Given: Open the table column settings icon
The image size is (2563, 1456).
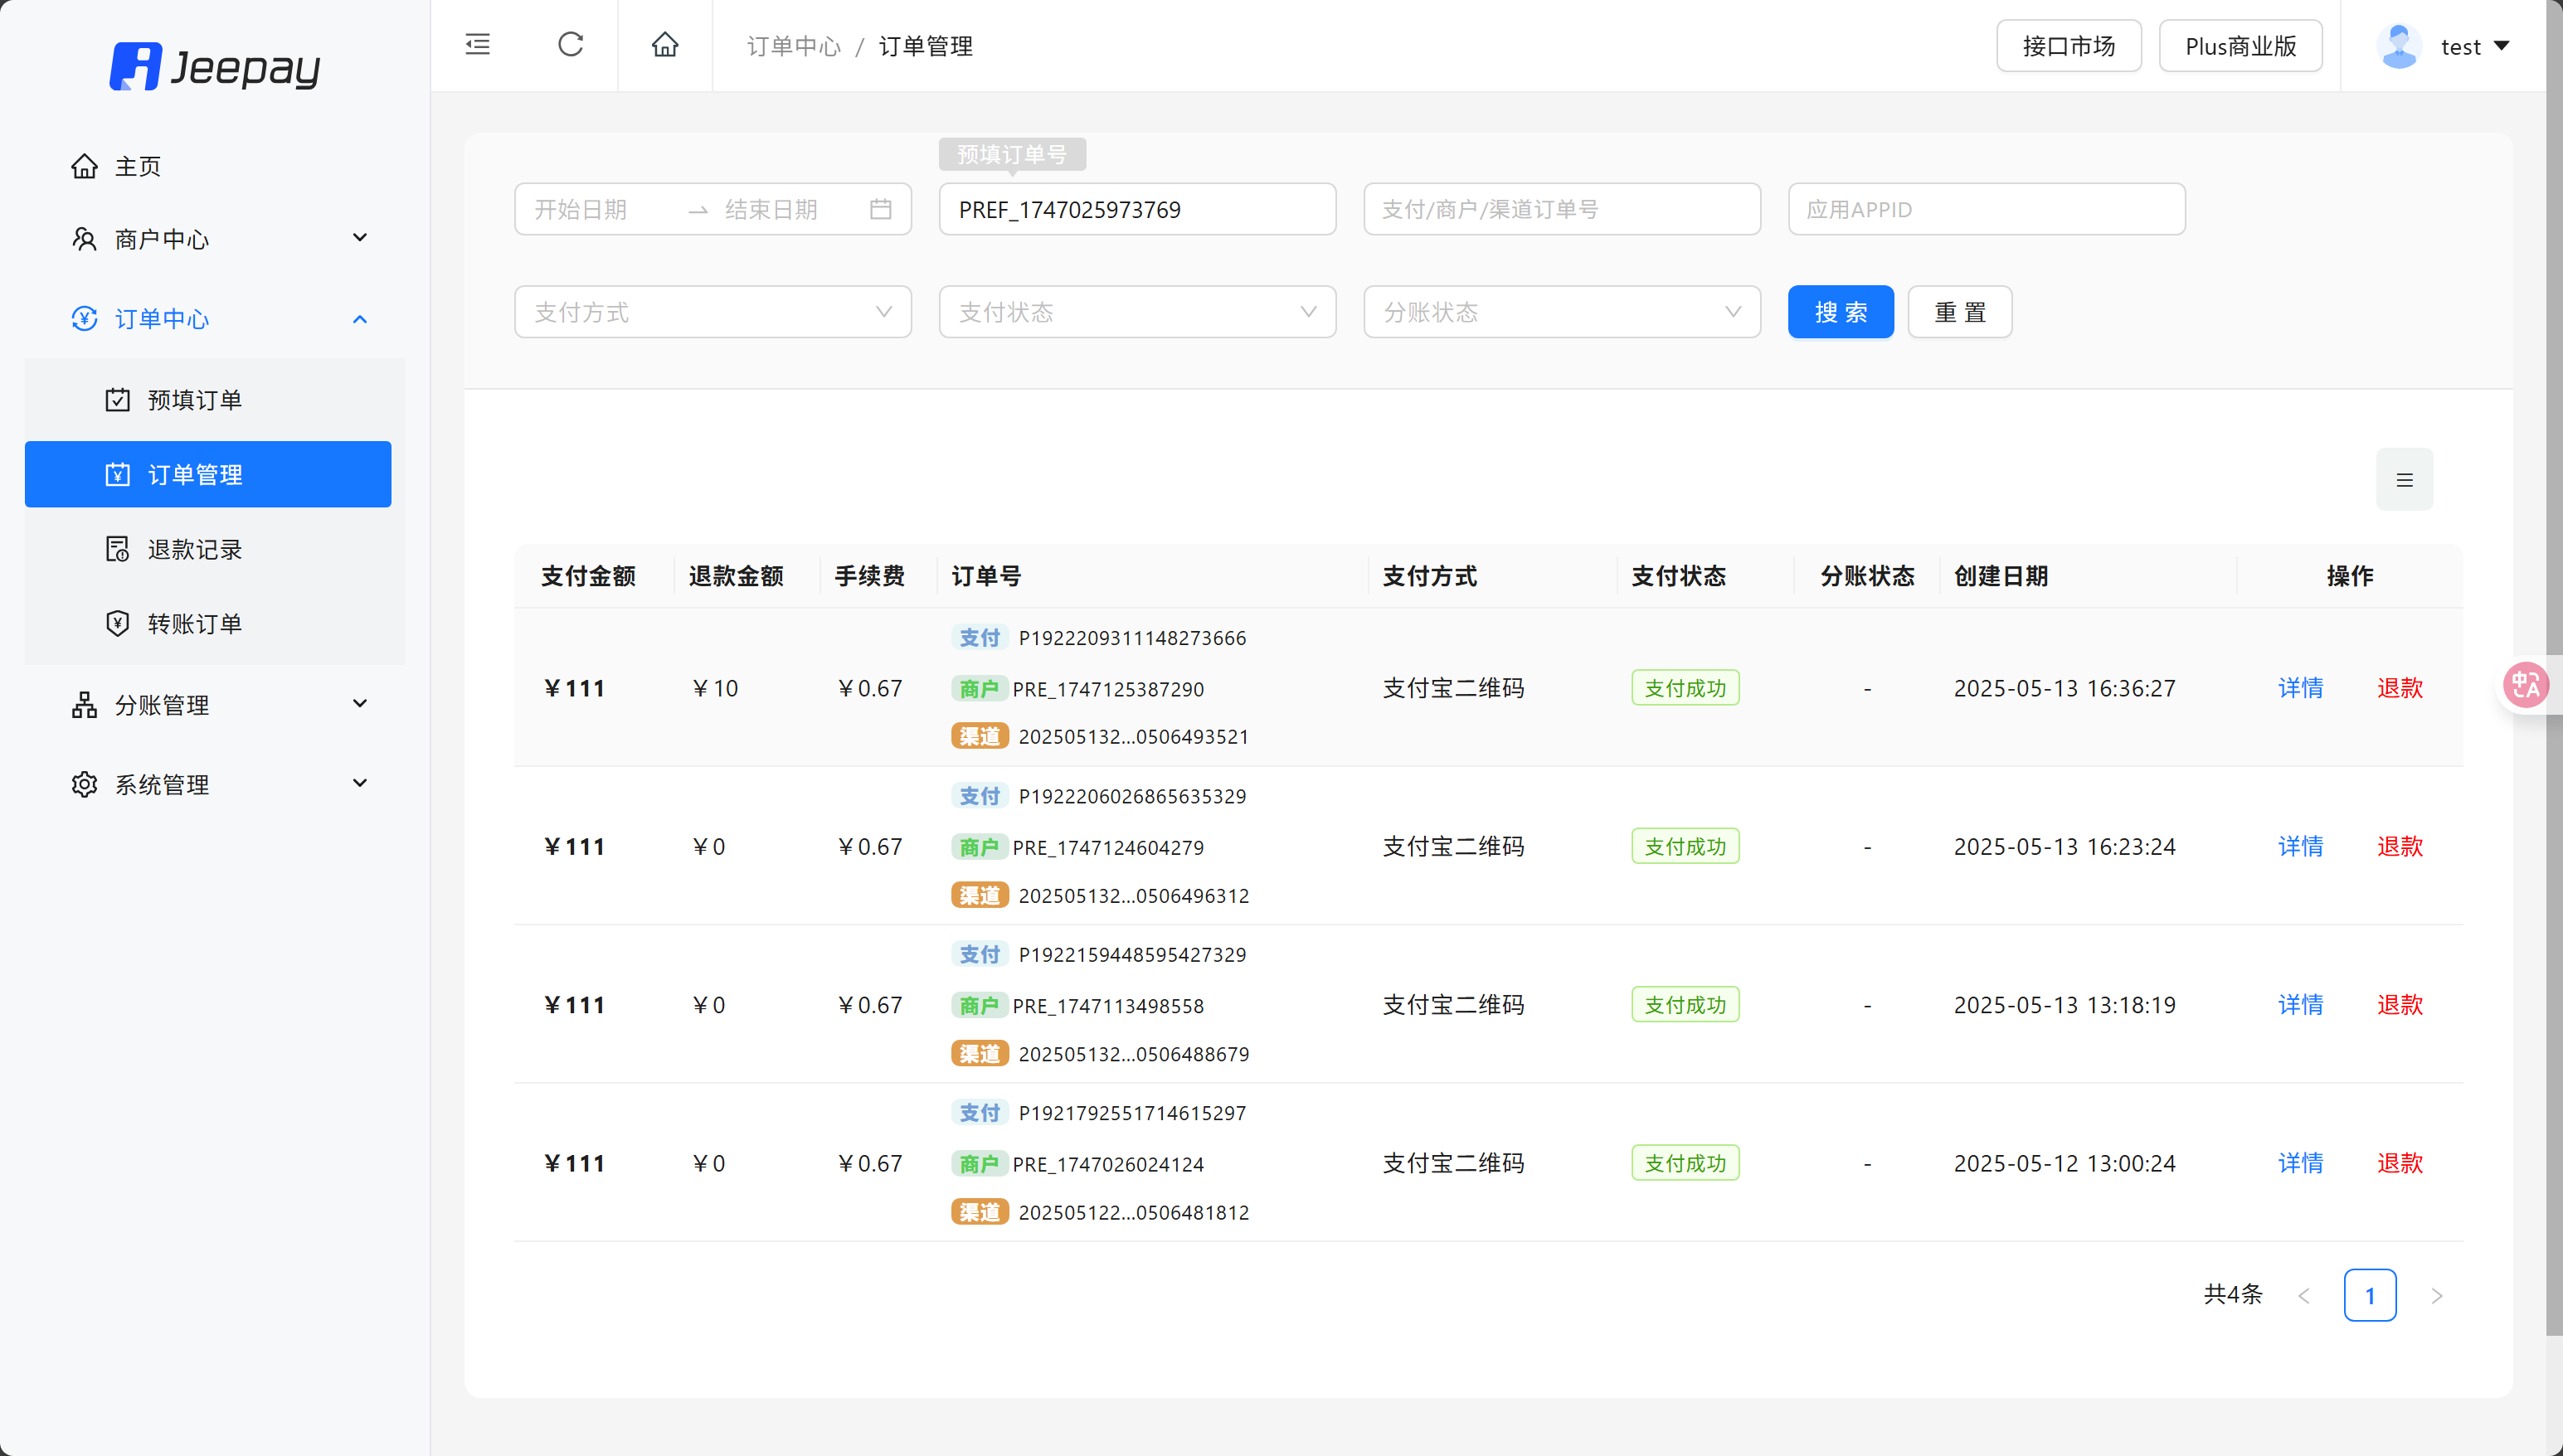Looking at the screenshot, I should click(x=2404, y=480).
